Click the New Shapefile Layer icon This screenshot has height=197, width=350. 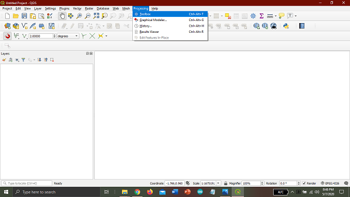pos(24,26)
